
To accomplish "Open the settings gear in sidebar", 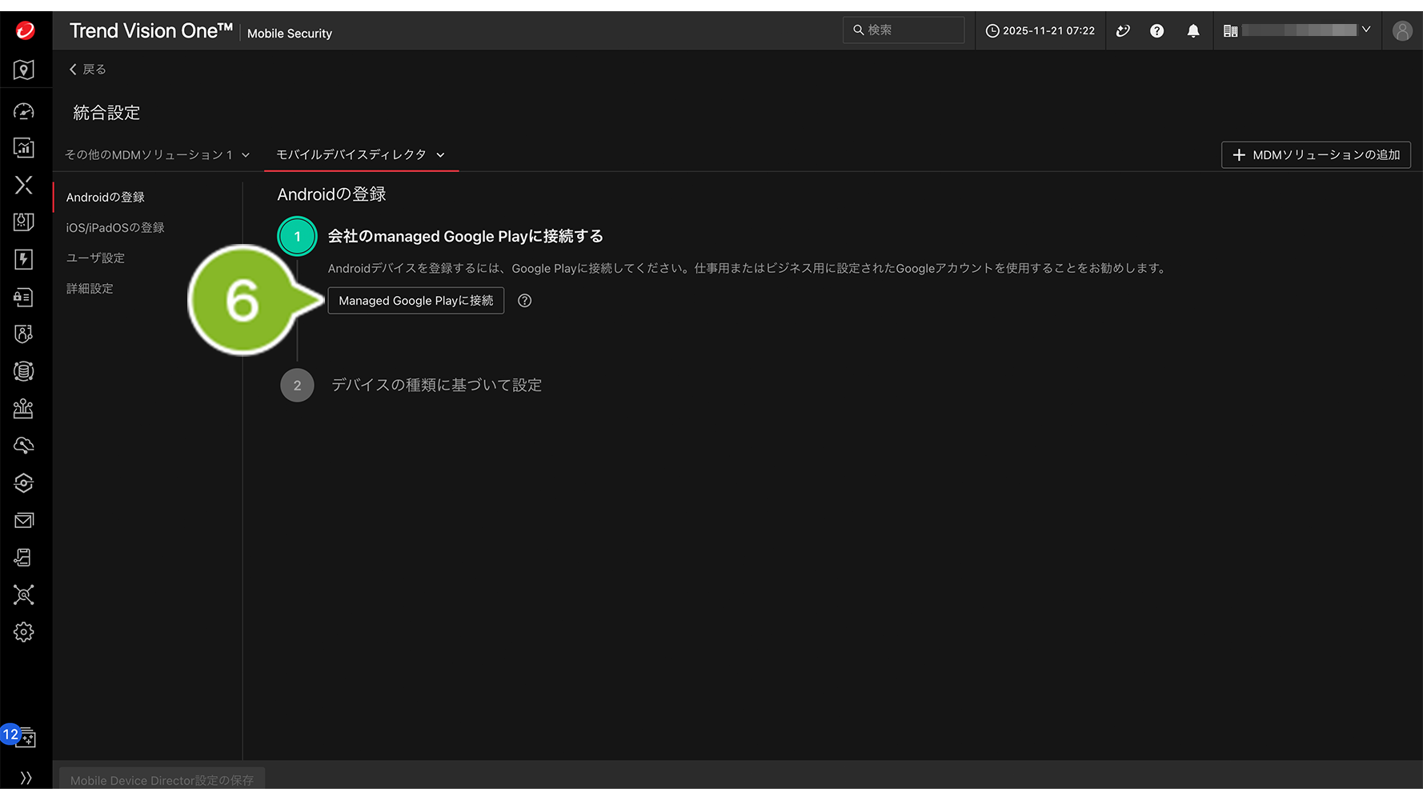I will pyautogui.click(x=24, y=632).
